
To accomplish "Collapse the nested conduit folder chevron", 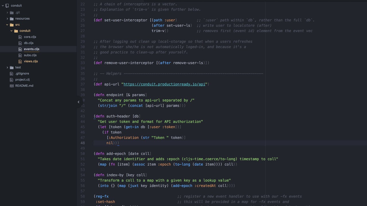I will pos(11,31).
